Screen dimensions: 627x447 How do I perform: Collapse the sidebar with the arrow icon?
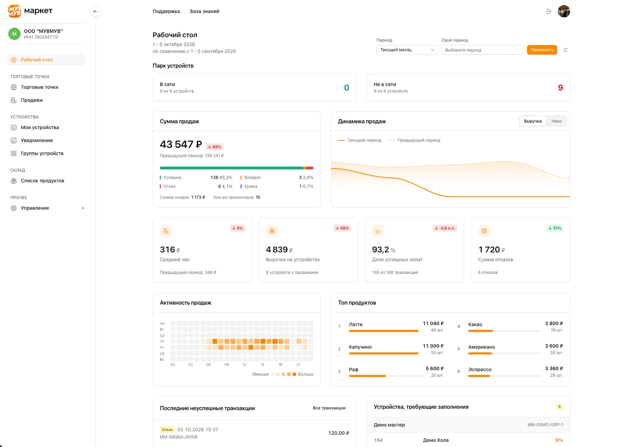(x=95, y=11)
